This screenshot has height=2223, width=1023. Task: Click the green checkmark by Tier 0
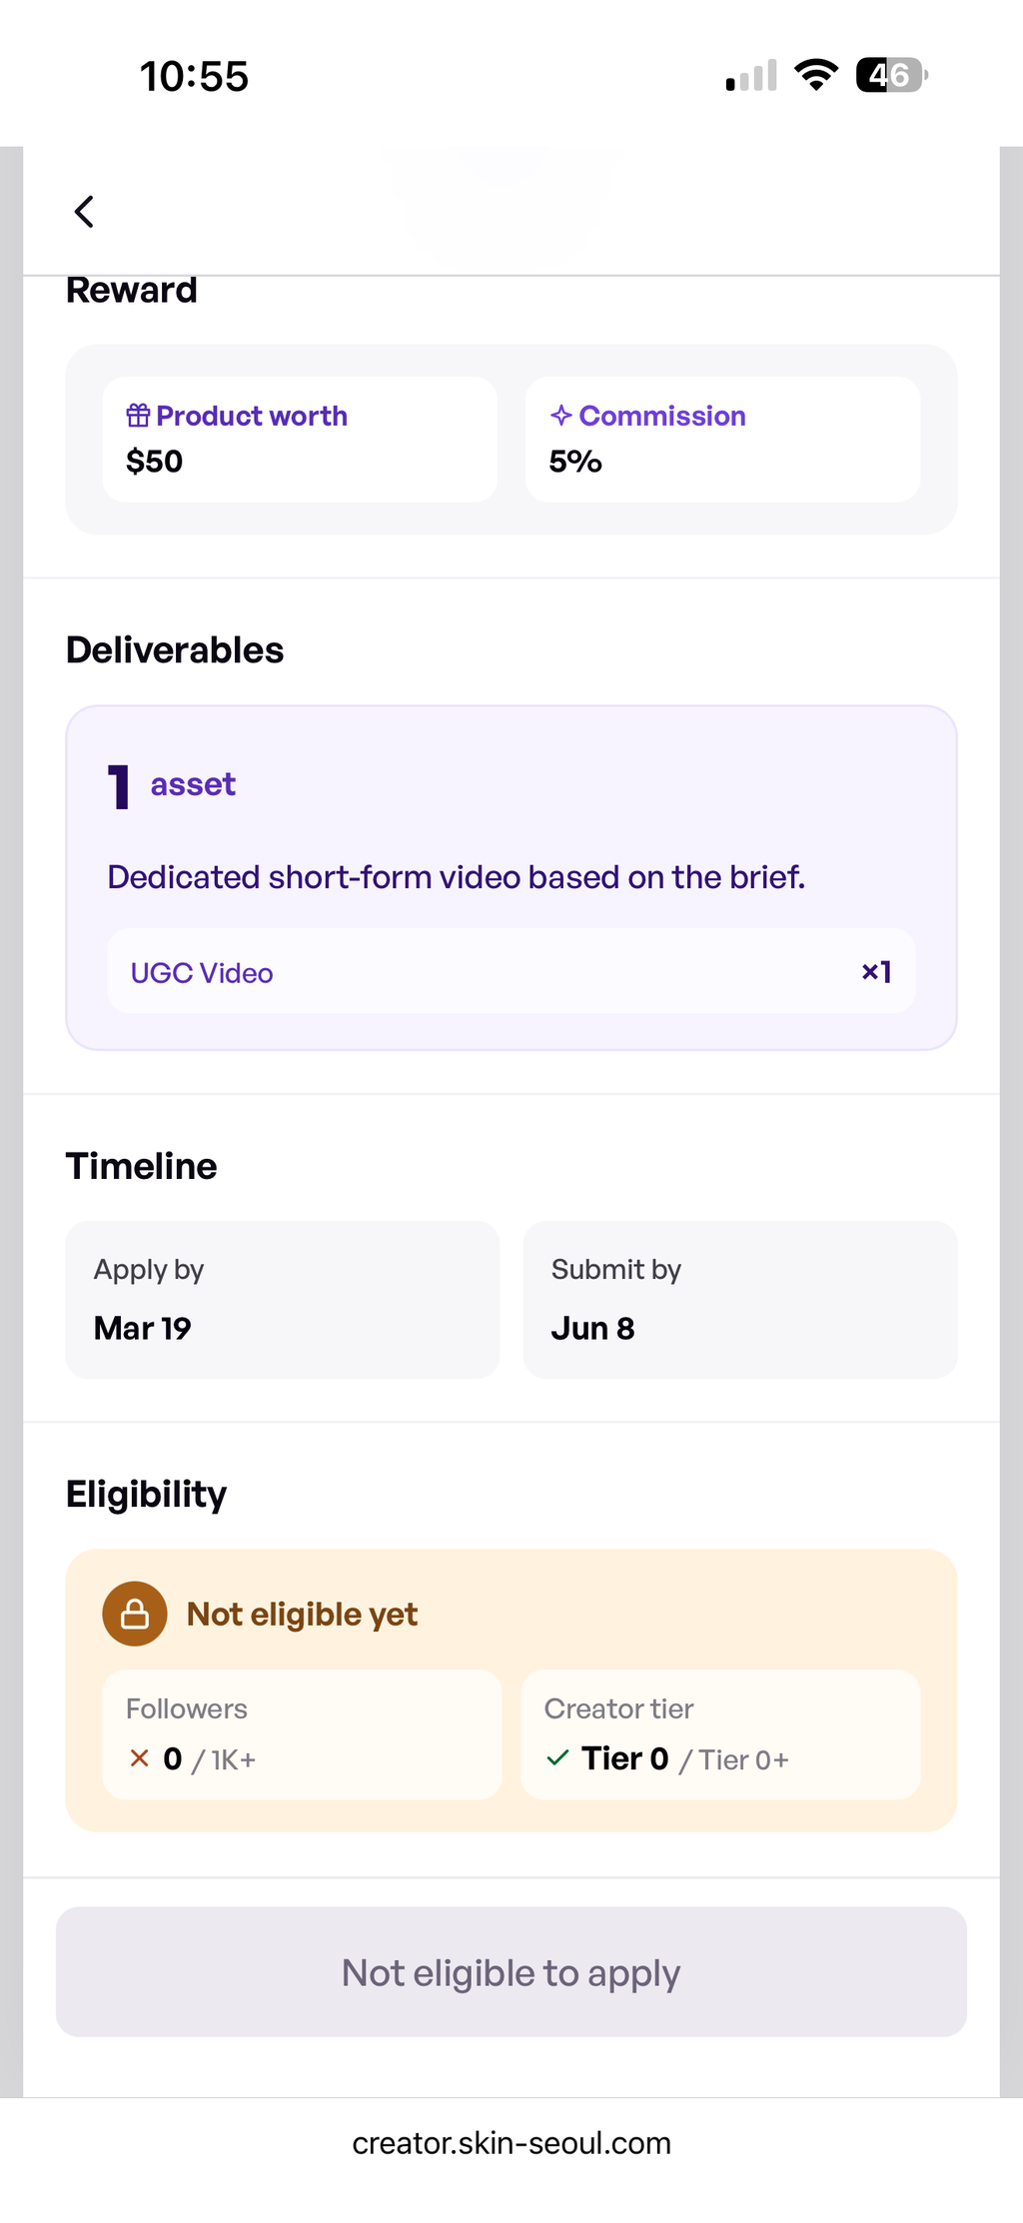coord(558,1757)
